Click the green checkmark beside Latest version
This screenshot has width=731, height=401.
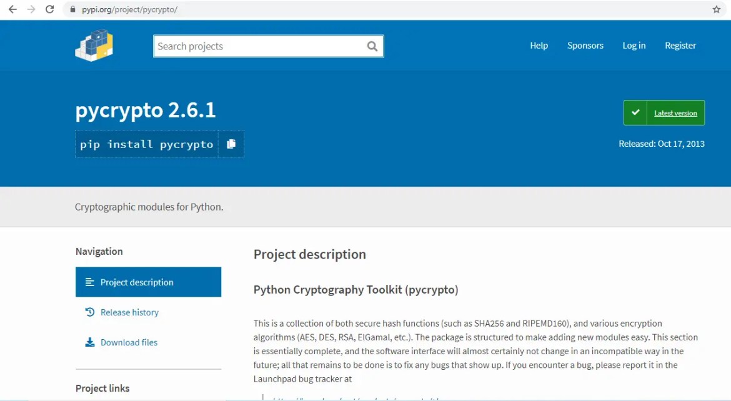coord(635,112)
